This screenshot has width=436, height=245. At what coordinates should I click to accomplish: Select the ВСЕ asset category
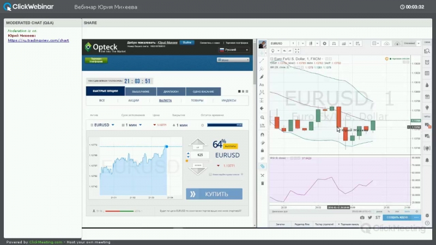coord(102,101)
